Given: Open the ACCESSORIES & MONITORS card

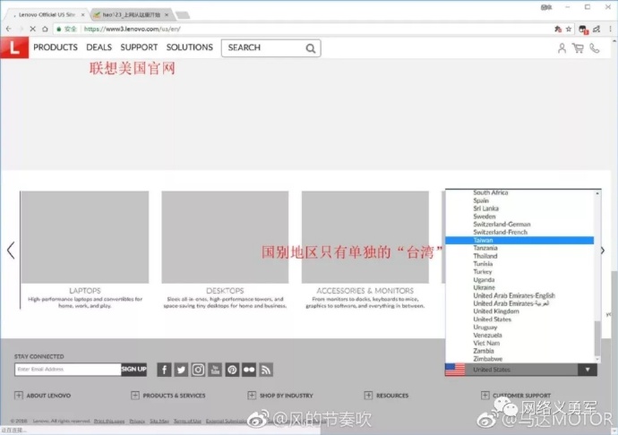Looking at the screenshot, I should [365, 250].
